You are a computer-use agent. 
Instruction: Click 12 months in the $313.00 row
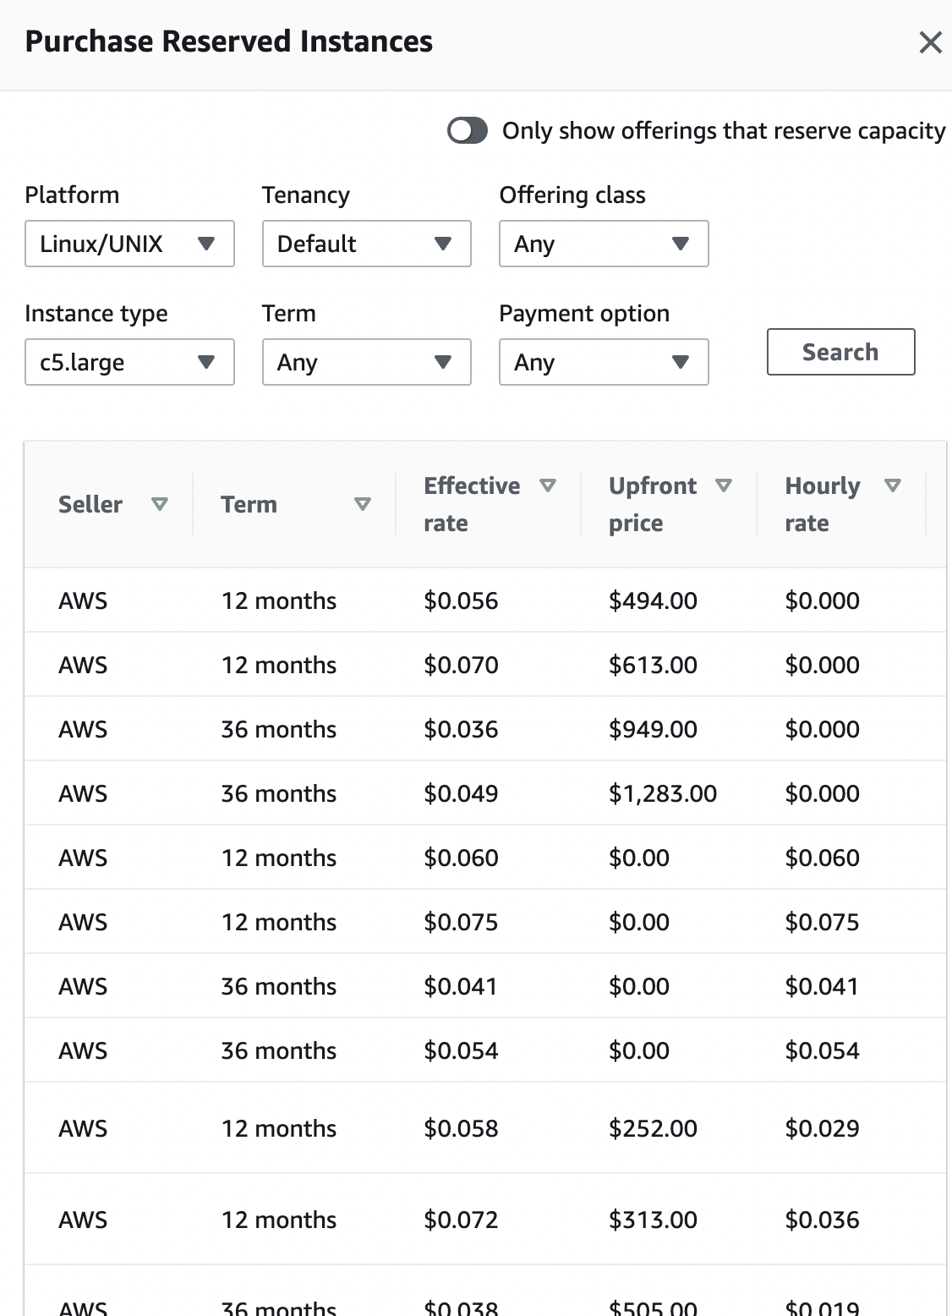point(279,1220)
